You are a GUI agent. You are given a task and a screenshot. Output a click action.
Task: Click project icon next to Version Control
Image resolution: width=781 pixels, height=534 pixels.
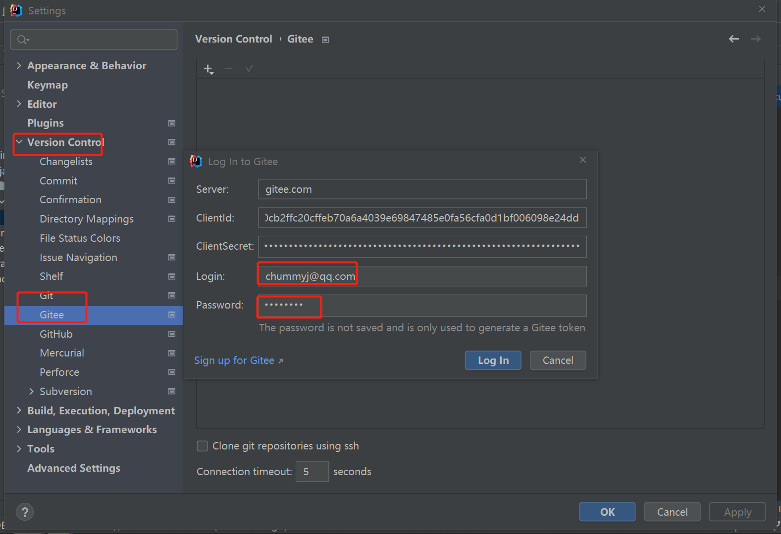click(172, 142)
